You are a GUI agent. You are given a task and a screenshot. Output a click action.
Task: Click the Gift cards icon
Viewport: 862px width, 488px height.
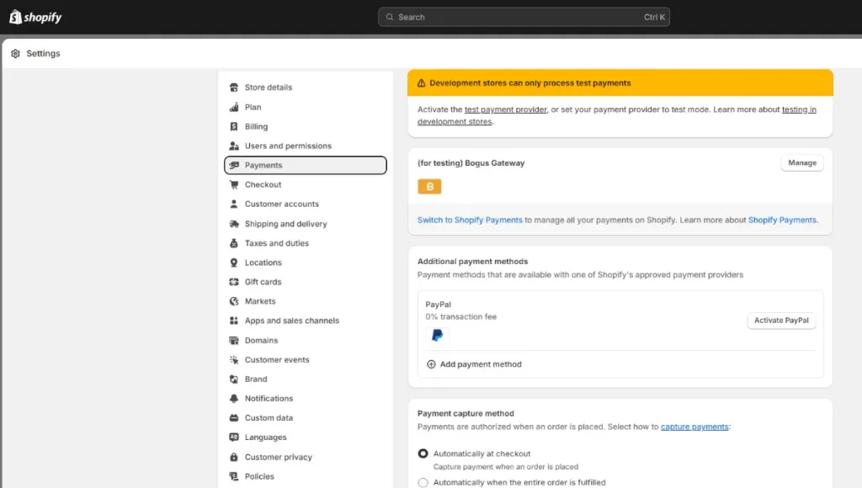coord(234,282)
